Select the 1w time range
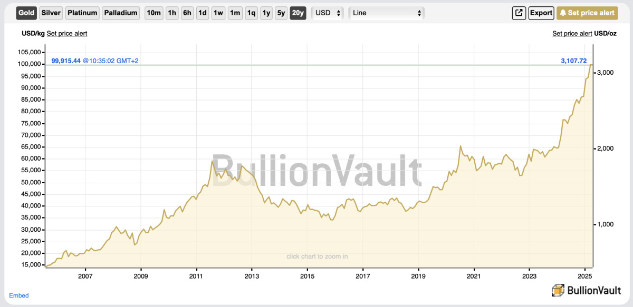 [218, 13]
